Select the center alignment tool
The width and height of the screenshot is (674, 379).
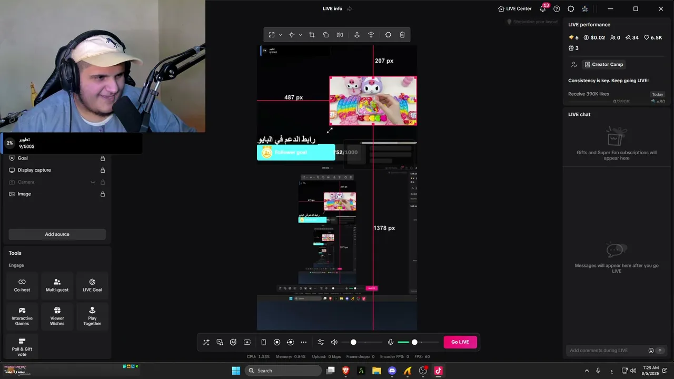pyautogui.click(x=292, y=35)
